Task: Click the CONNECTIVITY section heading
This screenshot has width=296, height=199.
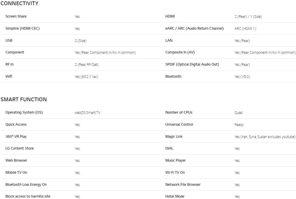Action: tap(20, 3)
